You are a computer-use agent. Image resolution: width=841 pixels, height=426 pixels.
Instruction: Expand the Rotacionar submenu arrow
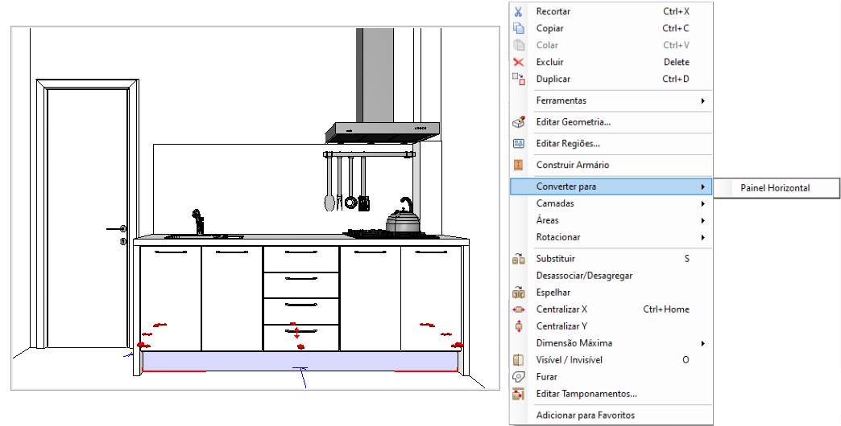pos(702,238)
